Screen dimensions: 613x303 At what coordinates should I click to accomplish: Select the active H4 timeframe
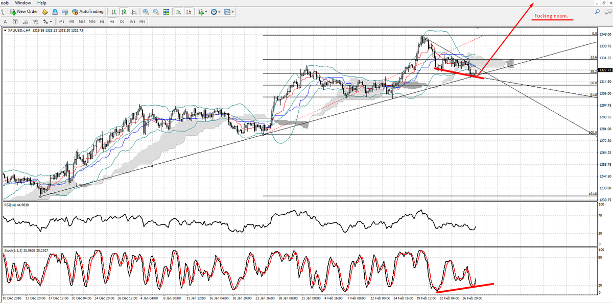112,22
